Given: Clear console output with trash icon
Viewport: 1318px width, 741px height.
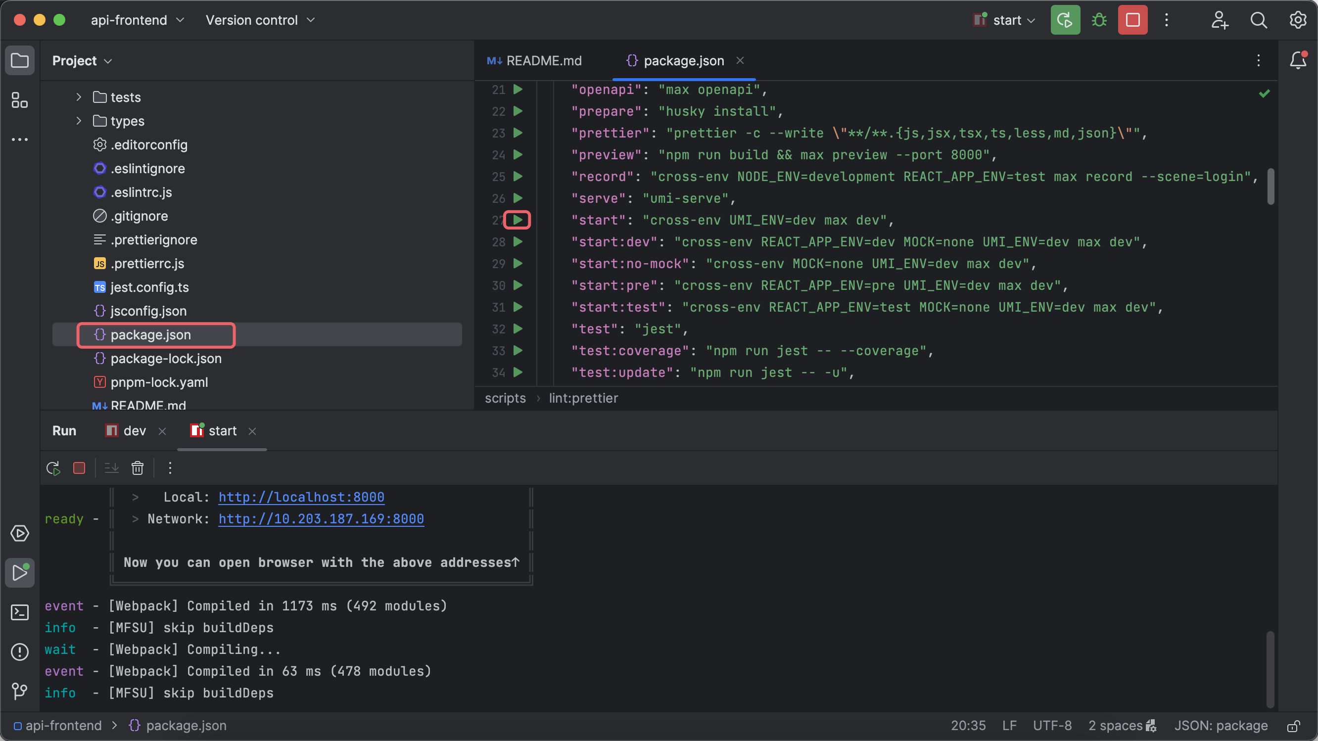Looking at the screenshot, I should tap(137, 468).
